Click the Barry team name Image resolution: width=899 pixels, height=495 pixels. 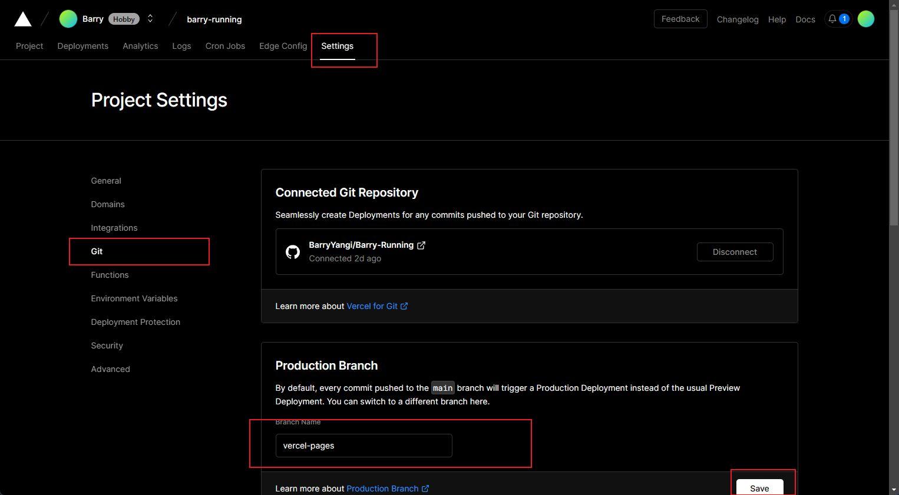(x=93, y=19)
